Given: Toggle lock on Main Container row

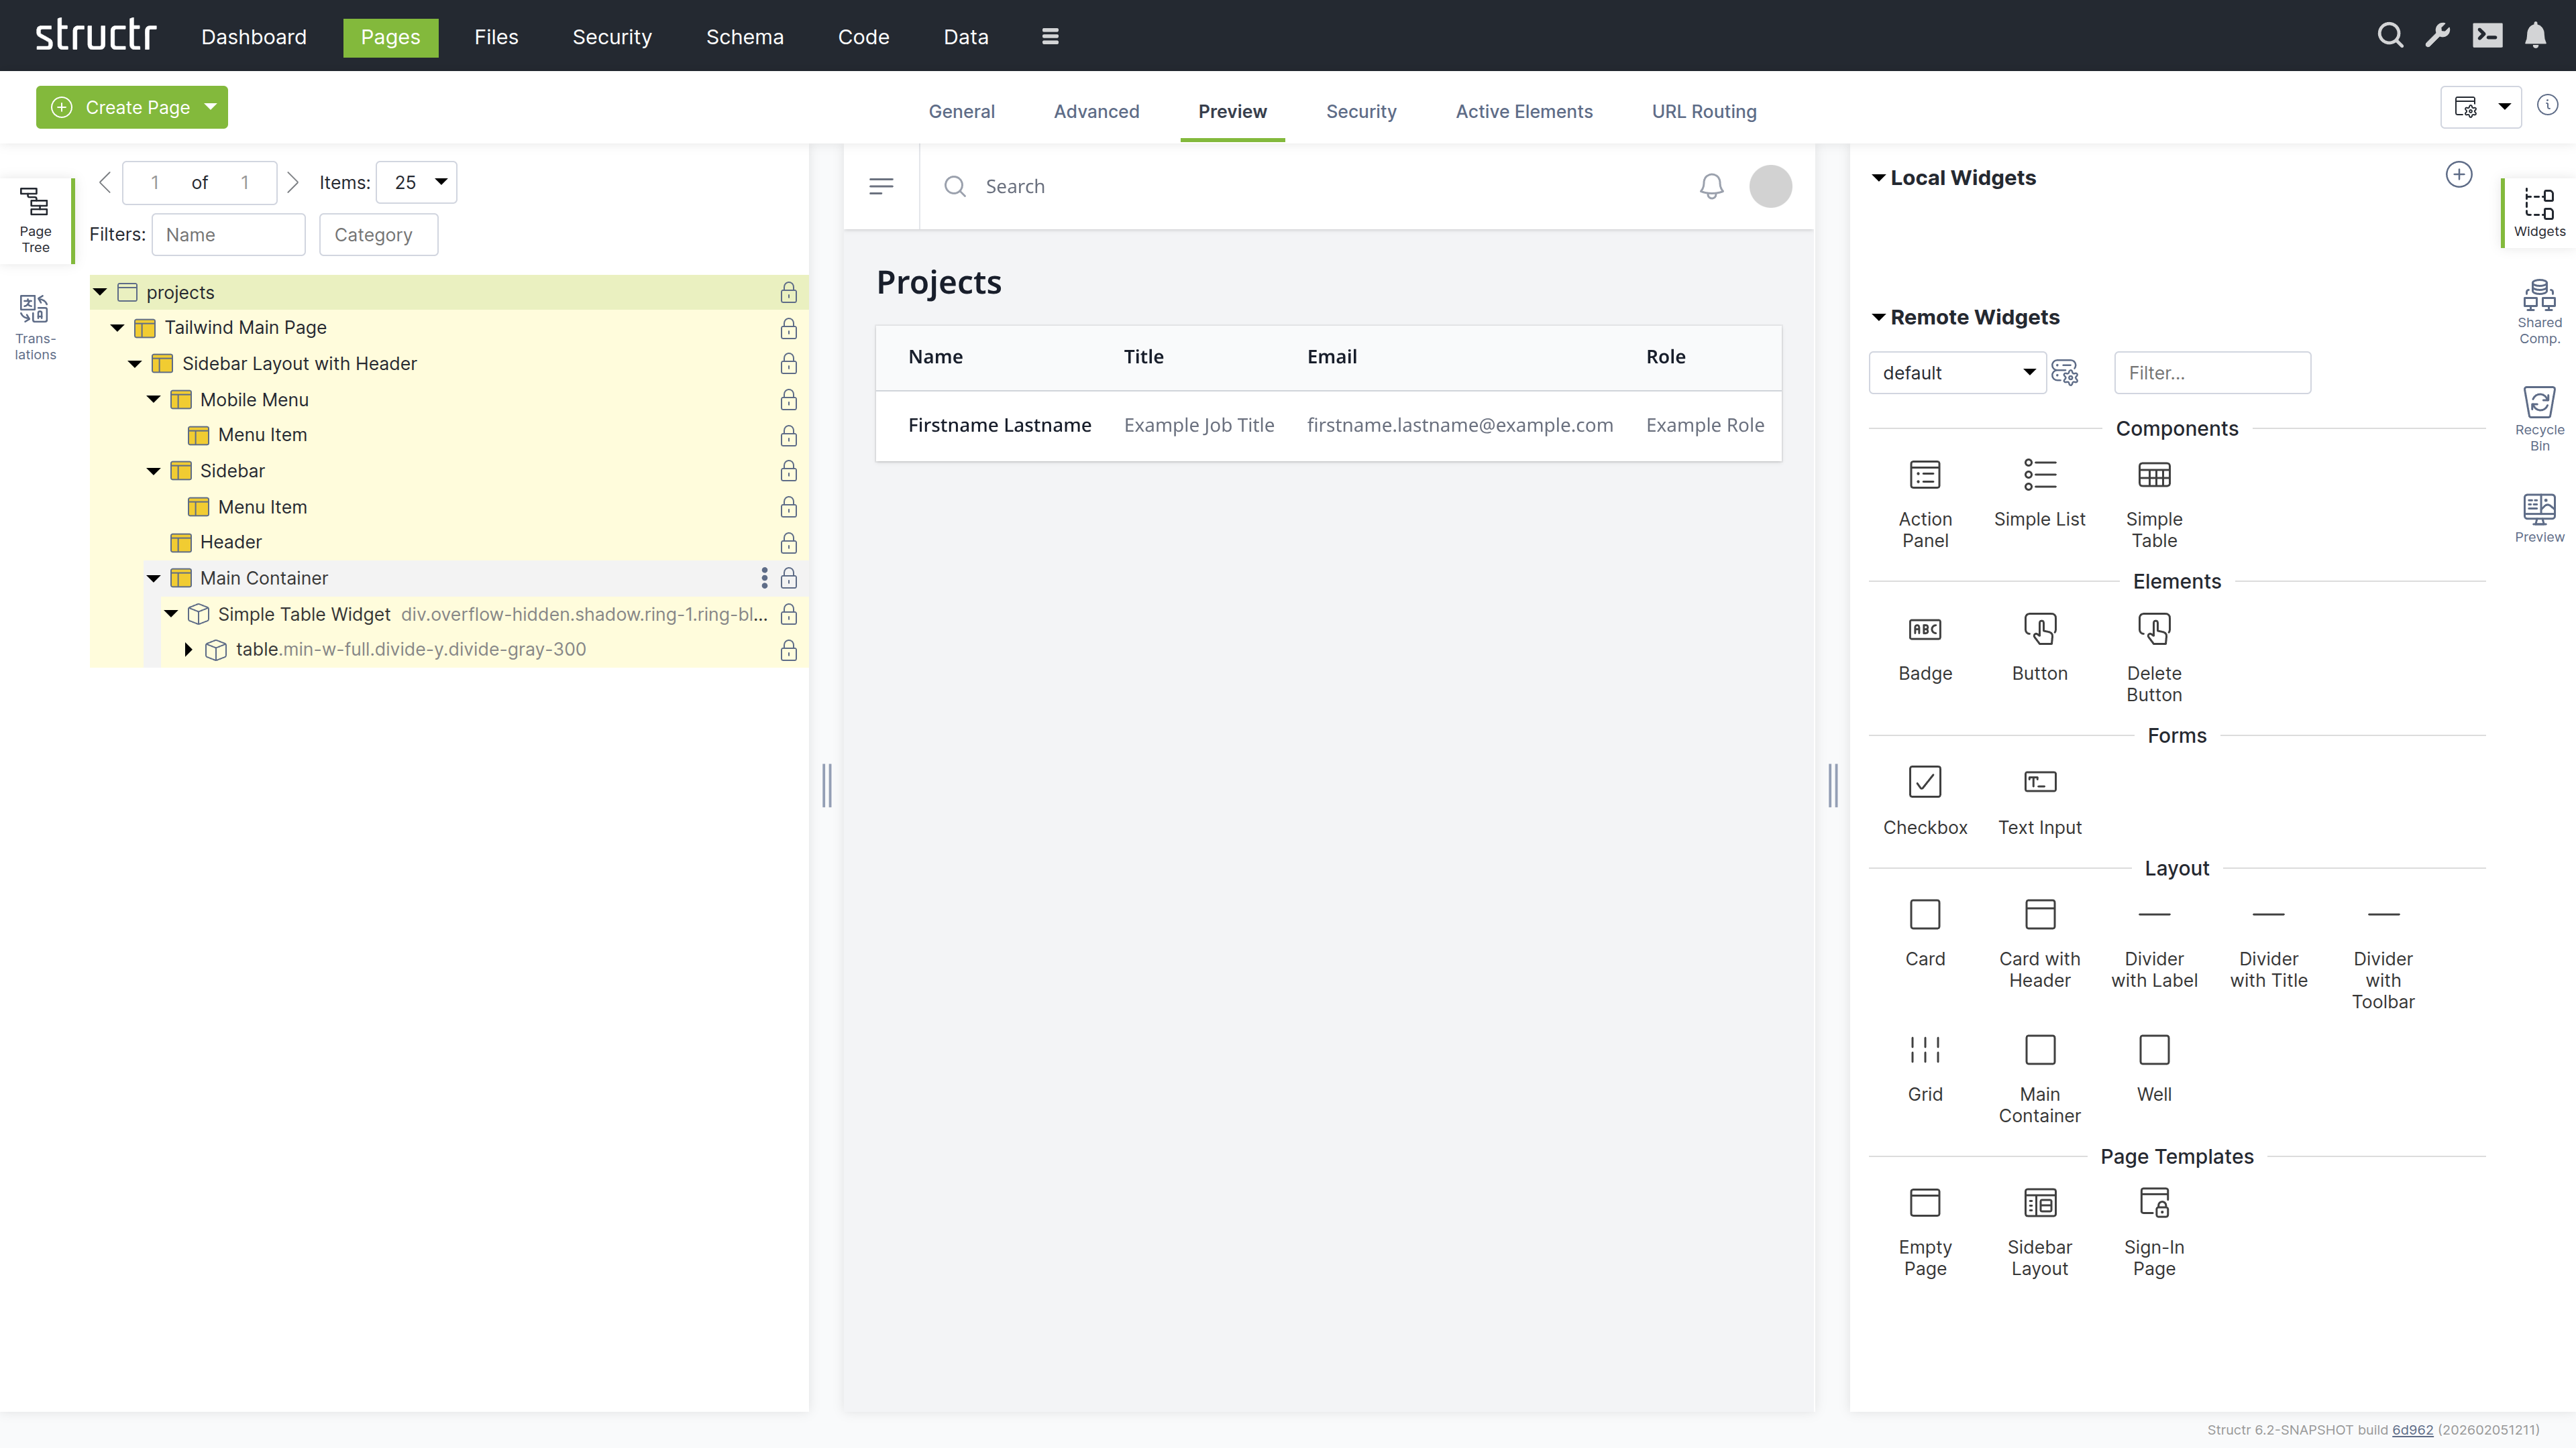Looking at the screenshot, I should click(788, 579).
